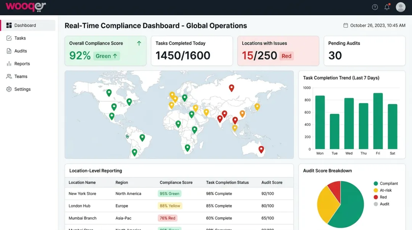Sort by Location Name column header
This screenshot has height=230, width=412.
[82, 182]
